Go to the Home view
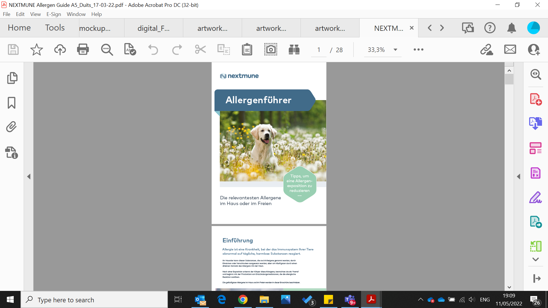548x308 pixels. click(19, 28)
